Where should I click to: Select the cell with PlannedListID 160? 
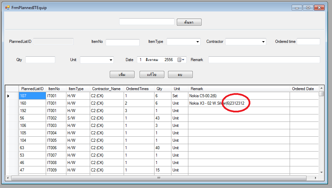pyautogui.click(x=32, y=103)
